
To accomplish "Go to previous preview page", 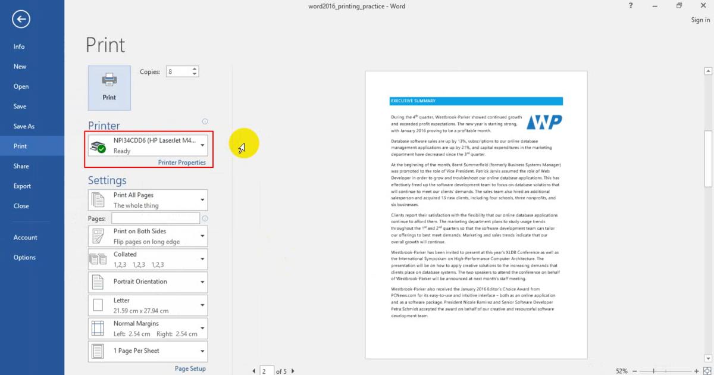I will tap(255, 371).
